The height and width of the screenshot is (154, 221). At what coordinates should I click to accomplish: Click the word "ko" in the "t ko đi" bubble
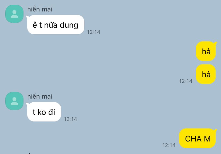(x=42, y=112)
